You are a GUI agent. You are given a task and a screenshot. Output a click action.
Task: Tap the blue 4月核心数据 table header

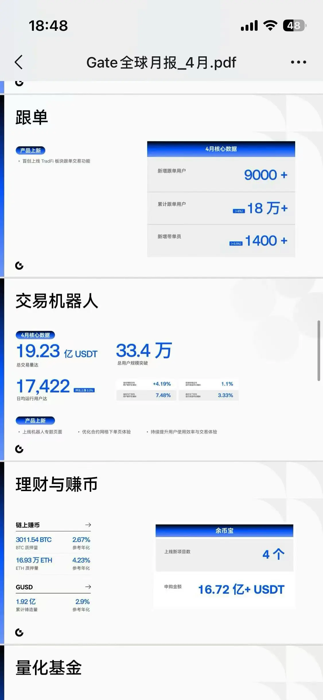coord(221,149)
